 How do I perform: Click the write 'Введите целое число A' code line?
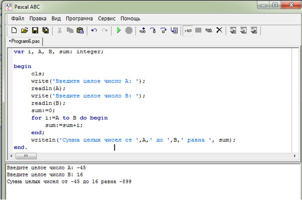(88, 81)
